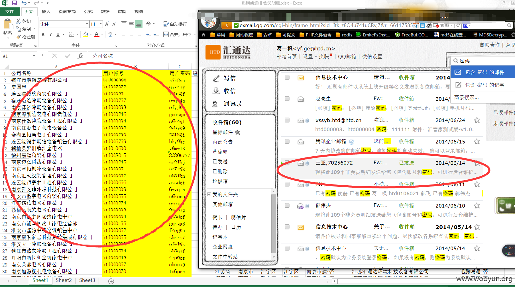Open the font size dropdown
515x287 pixels.
tap(100, 24)
